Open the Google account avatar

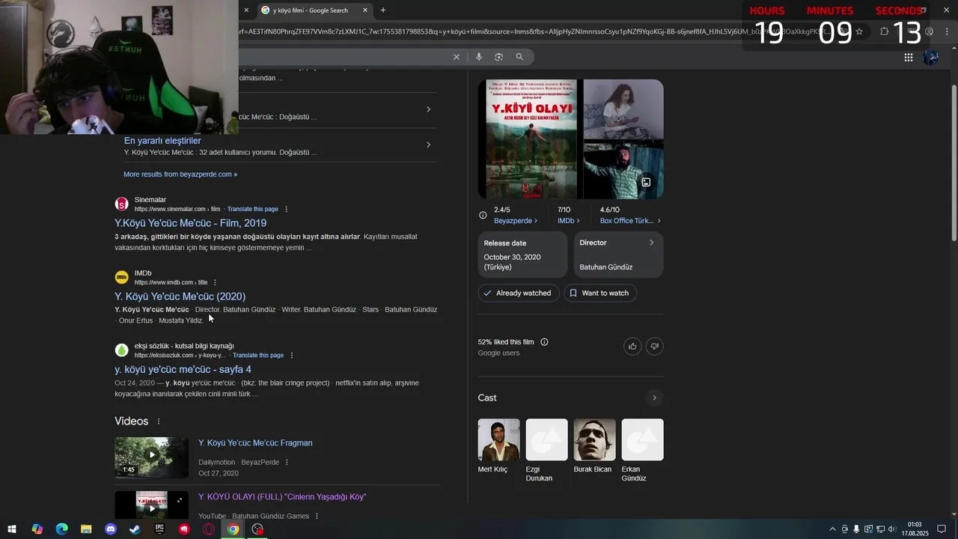pos(931,57)
